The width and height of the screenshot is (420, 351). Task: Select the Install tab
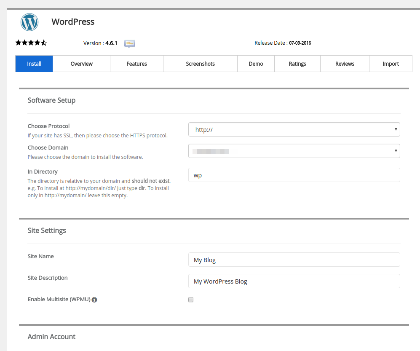coord(34,64)
